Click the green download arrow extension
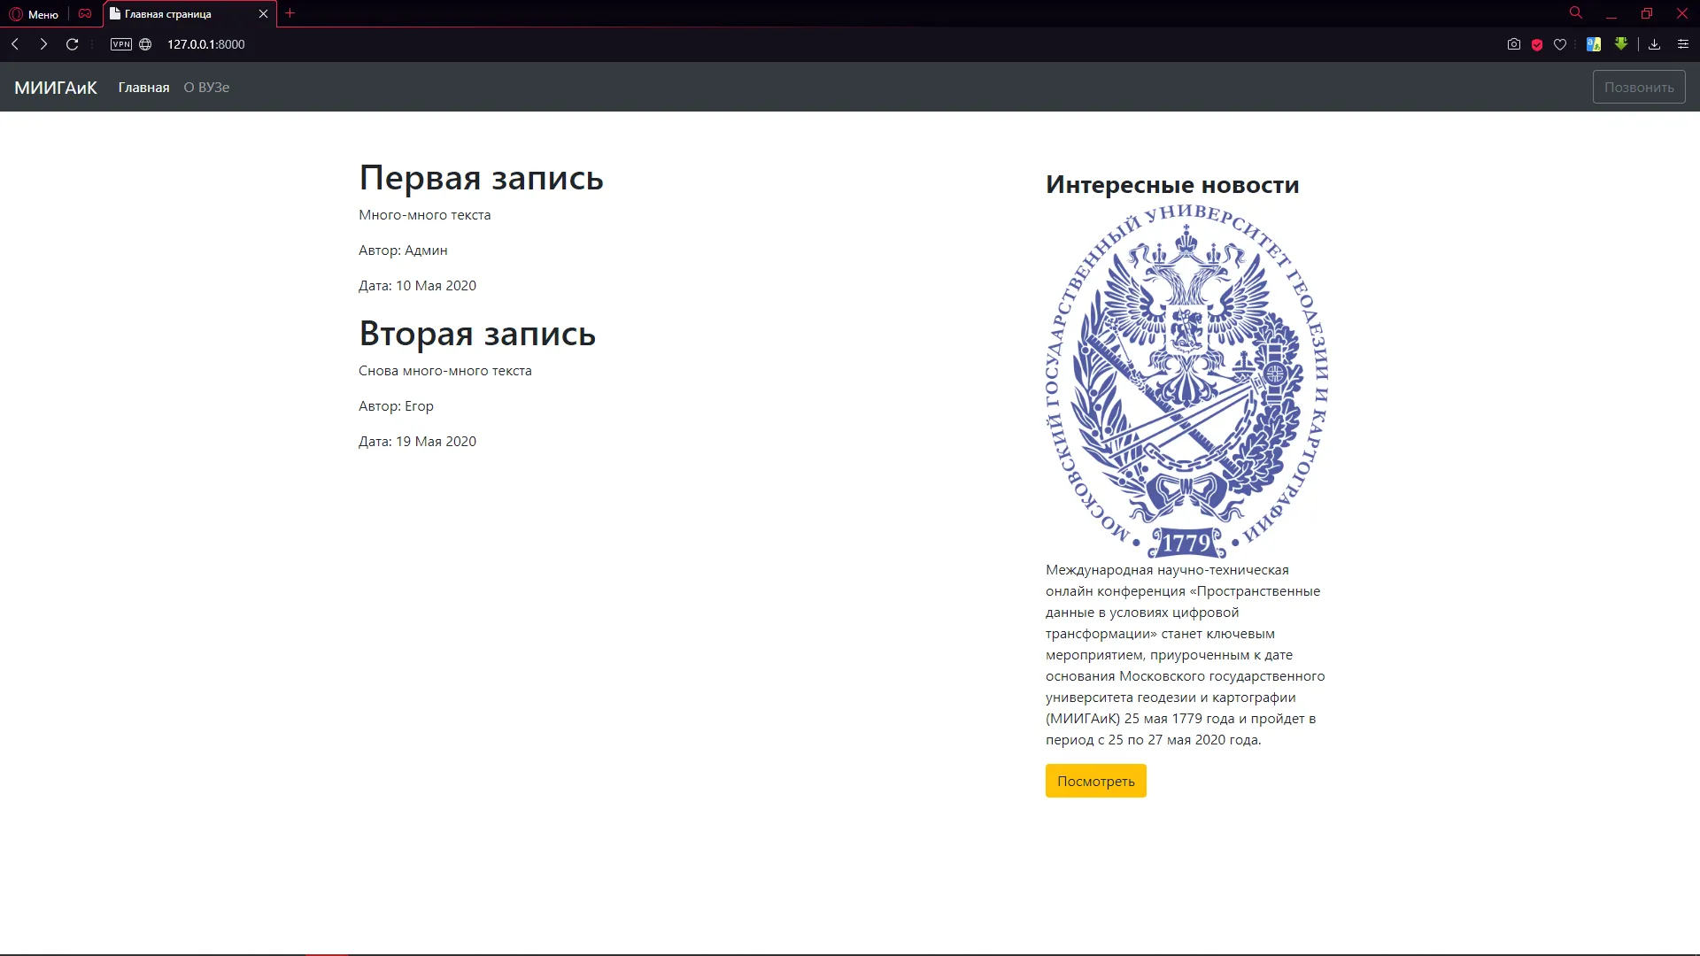This screenshot has width=1700, height=956. tap(1620, 43)
